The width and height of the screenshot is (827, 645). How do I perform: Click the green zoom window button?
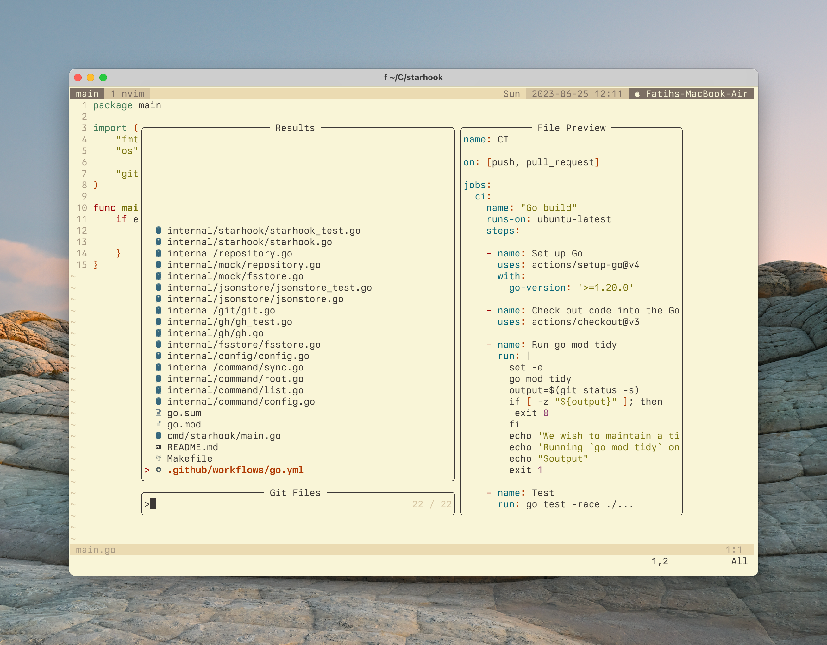pos(103,78)
